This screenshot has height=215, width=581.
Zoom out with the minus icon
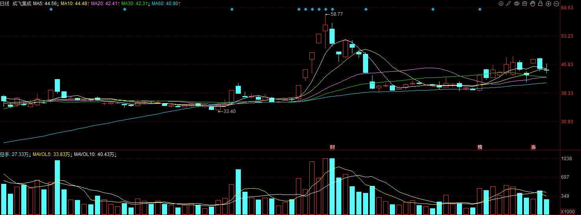click(x=556, y=4)
